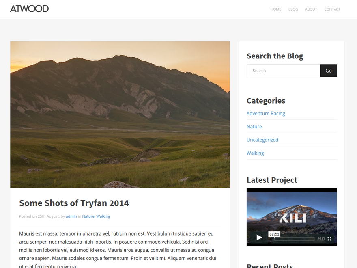Image resolution: width=357 pixels, height=268 pixels.
Task: Open the Uncategorized category
Action: click(262, 140)
